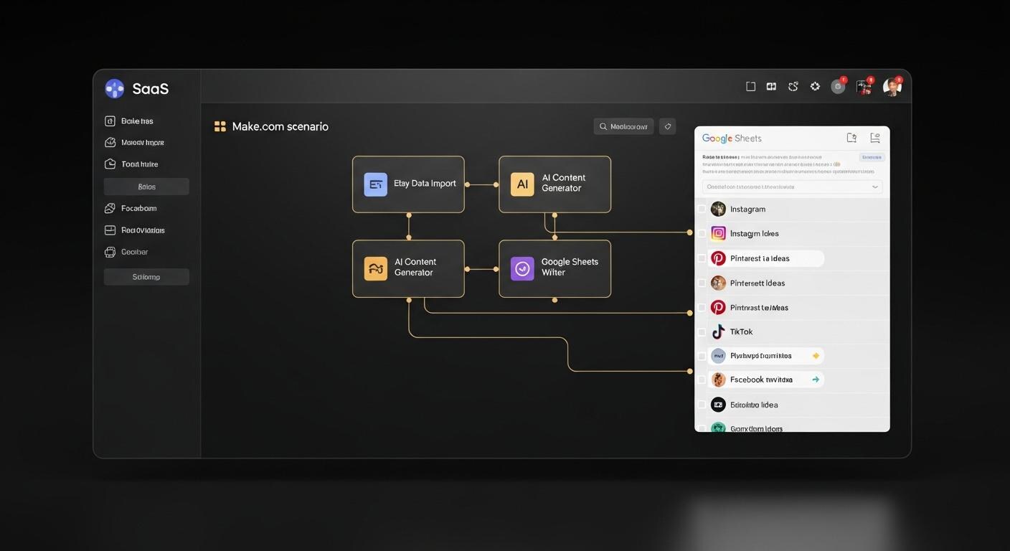Tick the checkbox for Bdrointro Idea
This screenshot has width=1010, height=551.
pos(702,405)
